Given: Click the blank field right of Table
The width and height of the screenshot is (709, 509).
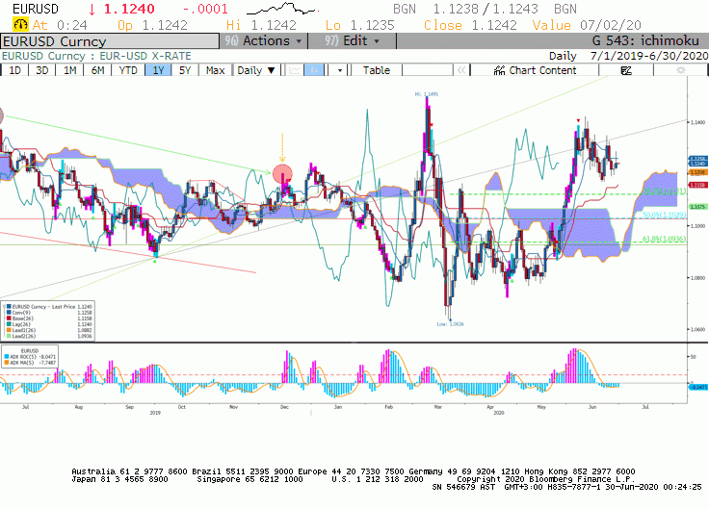Looking at the screenshot, I should pos(428,70).
